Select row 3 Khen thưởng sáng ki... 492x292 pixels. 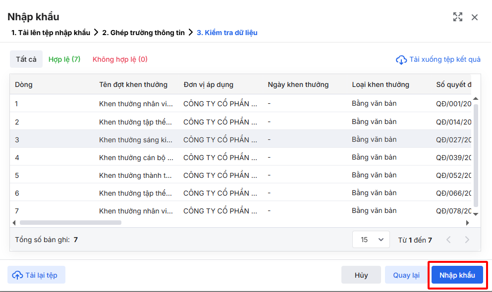click(135, 140)
